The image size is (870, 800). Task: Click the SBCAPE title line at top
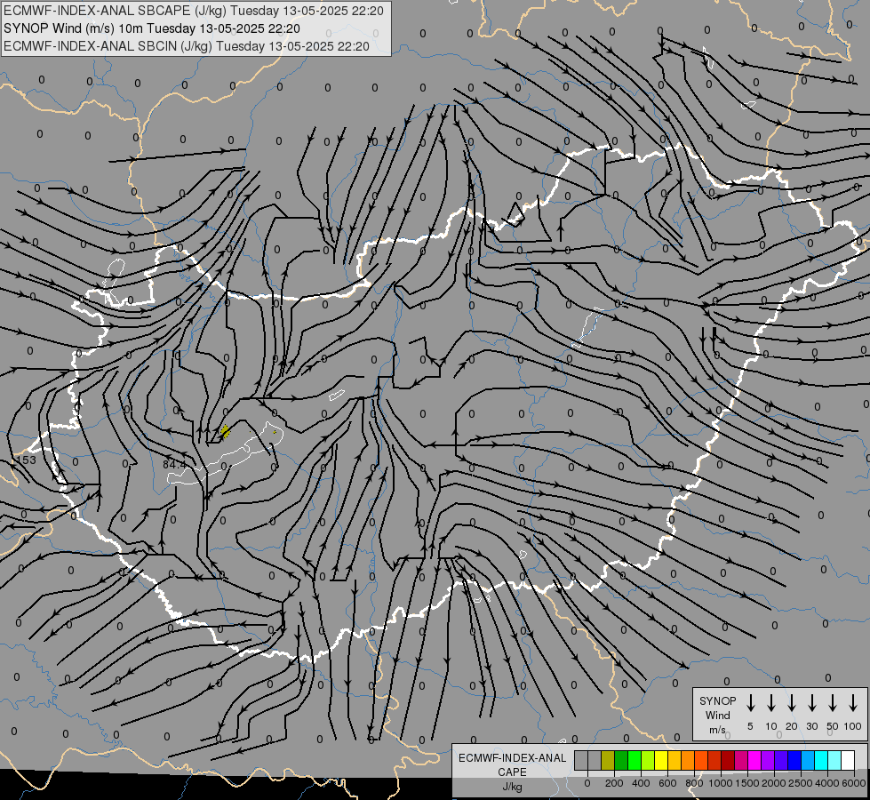tap(194, 11)
